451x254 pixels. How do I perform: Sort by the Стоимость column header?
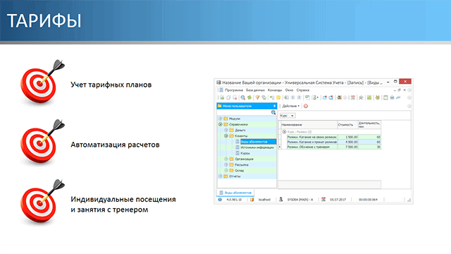pyautogui.click(x=347, y=125)
